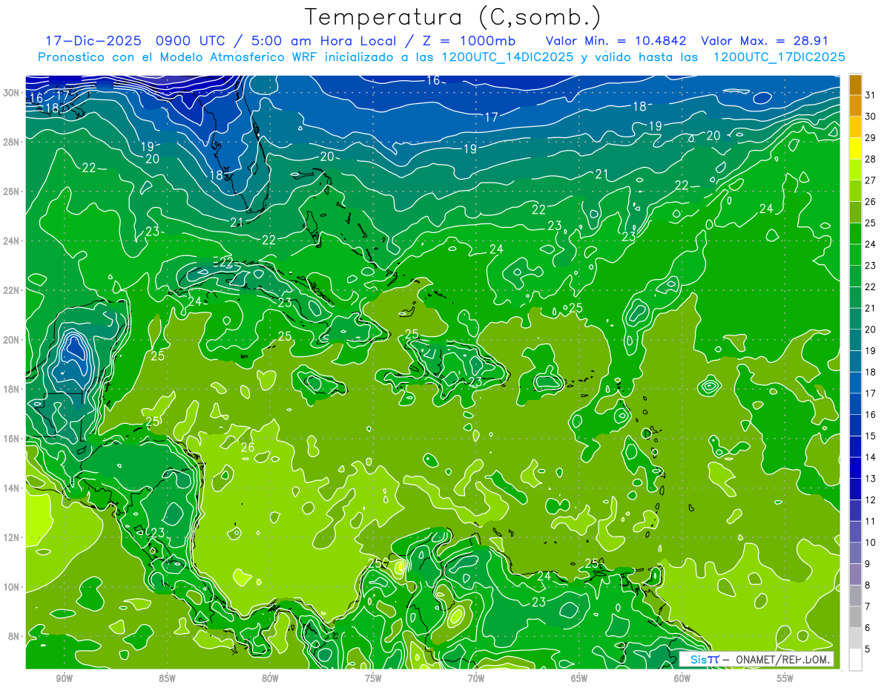Click the white swatch at colorbar bottom
Viewport: 890px width, 688px height.
click(855, 659)
